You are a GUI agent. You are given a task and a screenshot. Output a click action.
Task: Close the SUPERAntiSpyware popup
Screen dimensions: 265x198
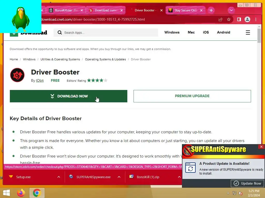click(x=261, y=147)
